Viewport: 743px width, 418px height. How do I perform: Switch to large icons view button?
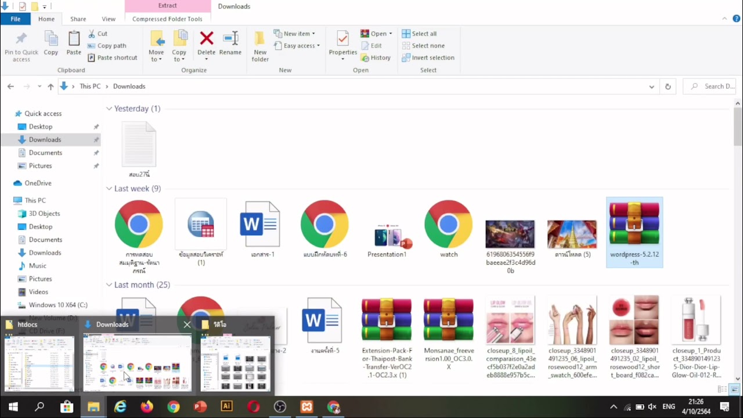[x=735, y=390]
